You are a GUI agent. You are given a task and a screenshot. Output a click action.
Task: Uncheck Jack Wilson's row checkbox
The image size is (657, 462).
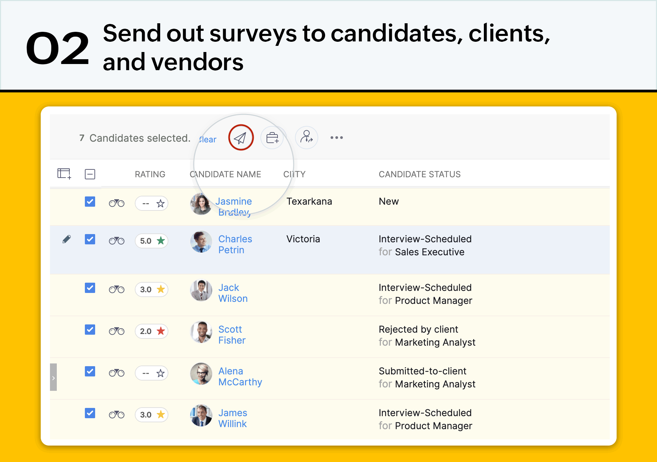90,288
